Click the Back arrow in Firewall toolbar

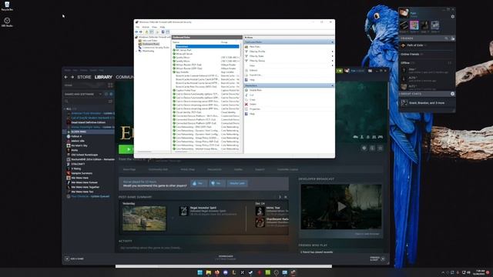137,32
